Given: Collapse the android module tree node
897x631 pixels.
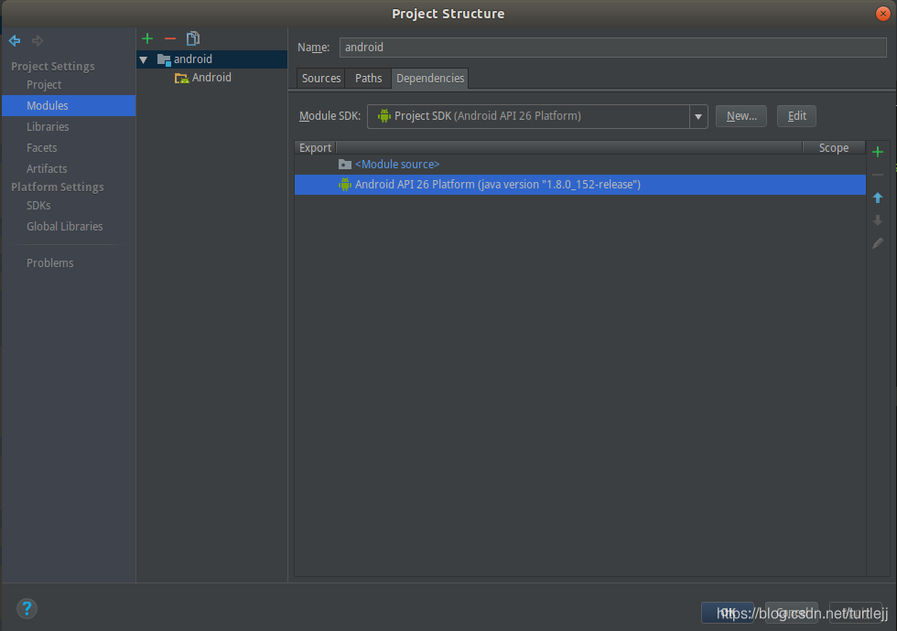Looking at the screenshot, I should [144, 59].
